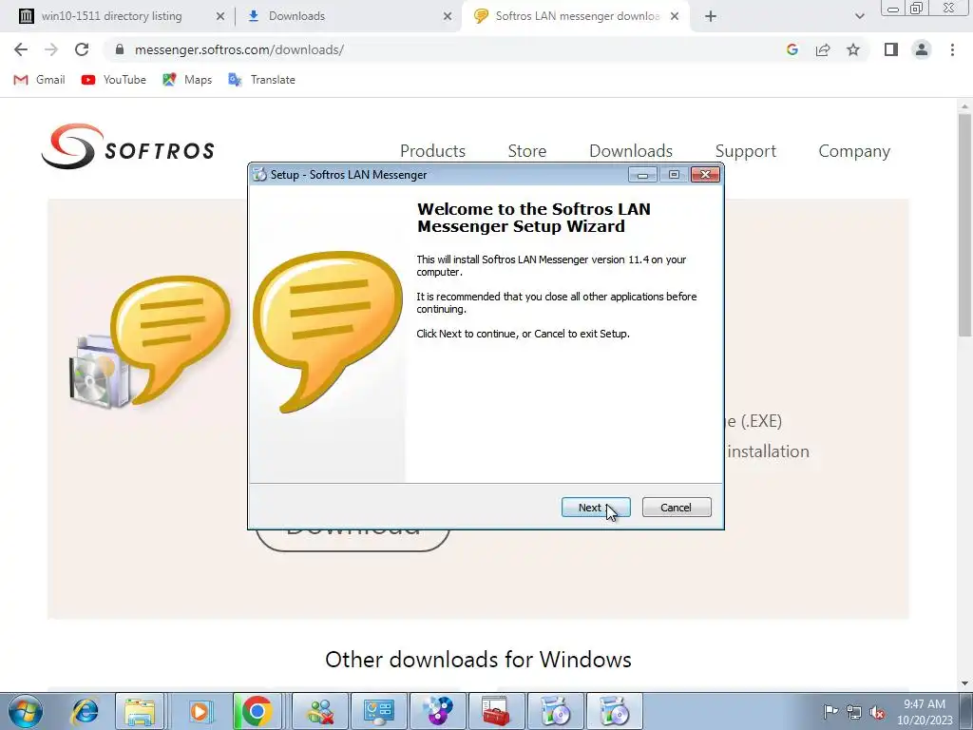Screen dimensions: 973x730
Task: Bookmark this page with the star
Action: (853, 49)
